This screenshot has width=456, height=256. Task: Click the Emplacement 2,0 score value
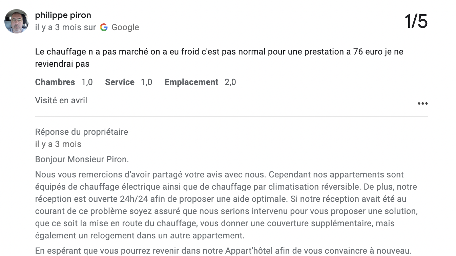[x=230, y=82]
